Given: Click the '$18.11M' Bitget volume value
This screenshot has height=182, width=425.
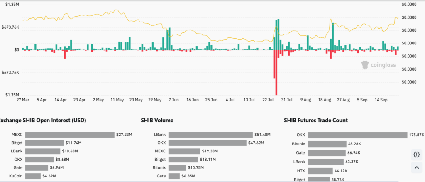Looking at the screenshot, I should click(208, 160).
